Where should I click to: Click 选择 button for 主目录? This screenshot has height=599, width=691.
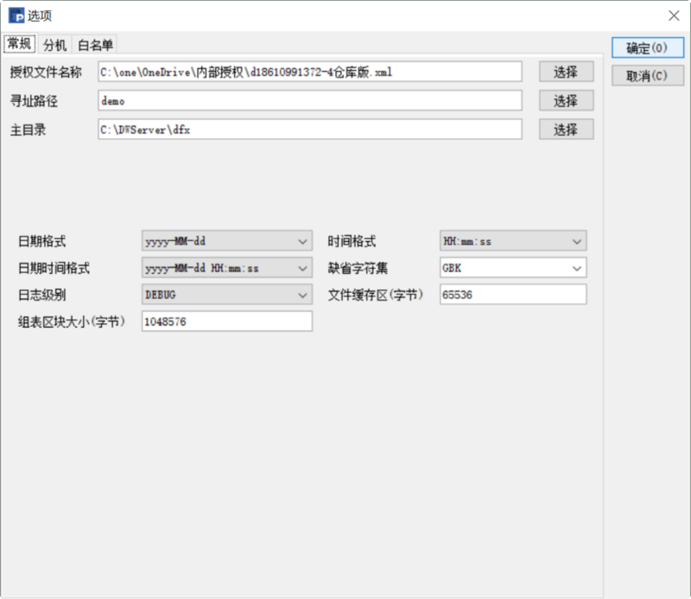click(x=567, y=130)
